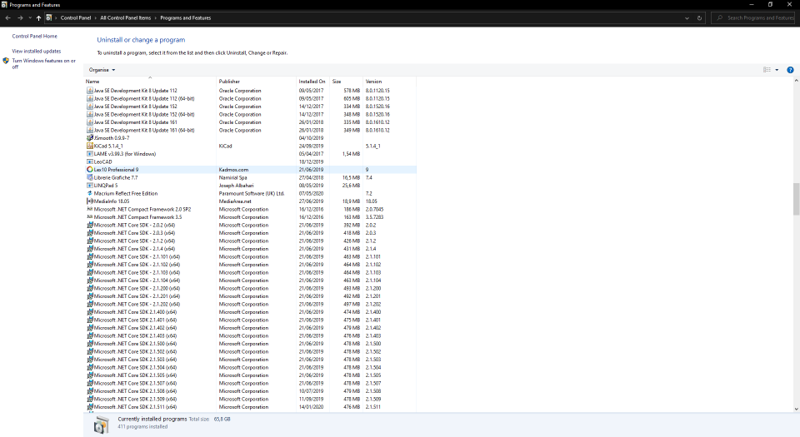Click the address bar Control Panel icon

[48, 17]
